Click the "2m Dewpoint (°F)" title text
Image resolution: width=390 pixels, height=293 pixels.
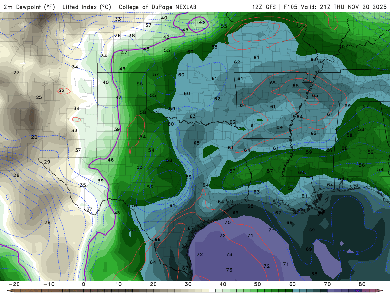pyautogui.click(x=29, y=7)
